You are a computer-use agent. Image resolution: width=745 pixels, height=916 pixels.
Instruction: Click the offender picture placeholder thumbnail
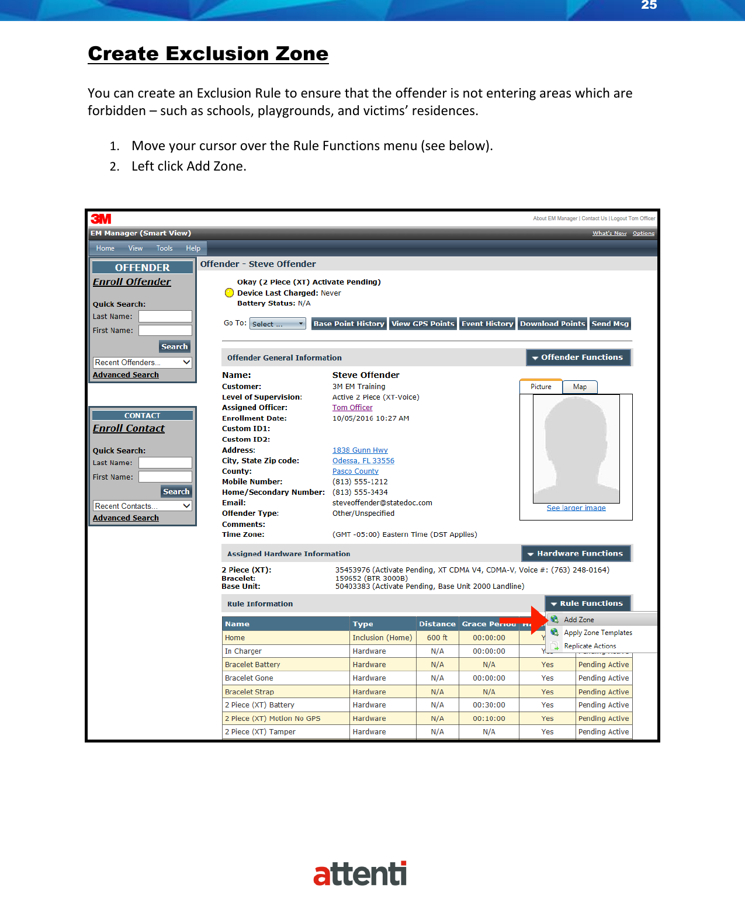(576, 449)
